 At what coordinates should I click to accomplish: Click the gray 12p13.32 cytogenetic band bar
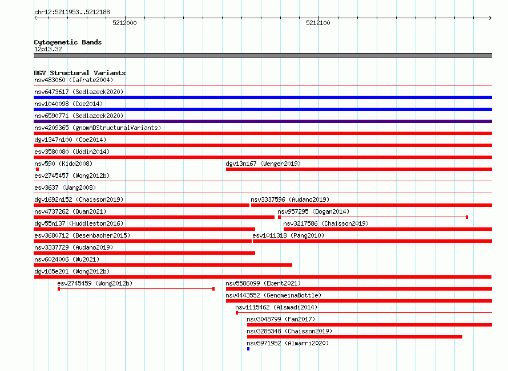click(x=263, y=55)
